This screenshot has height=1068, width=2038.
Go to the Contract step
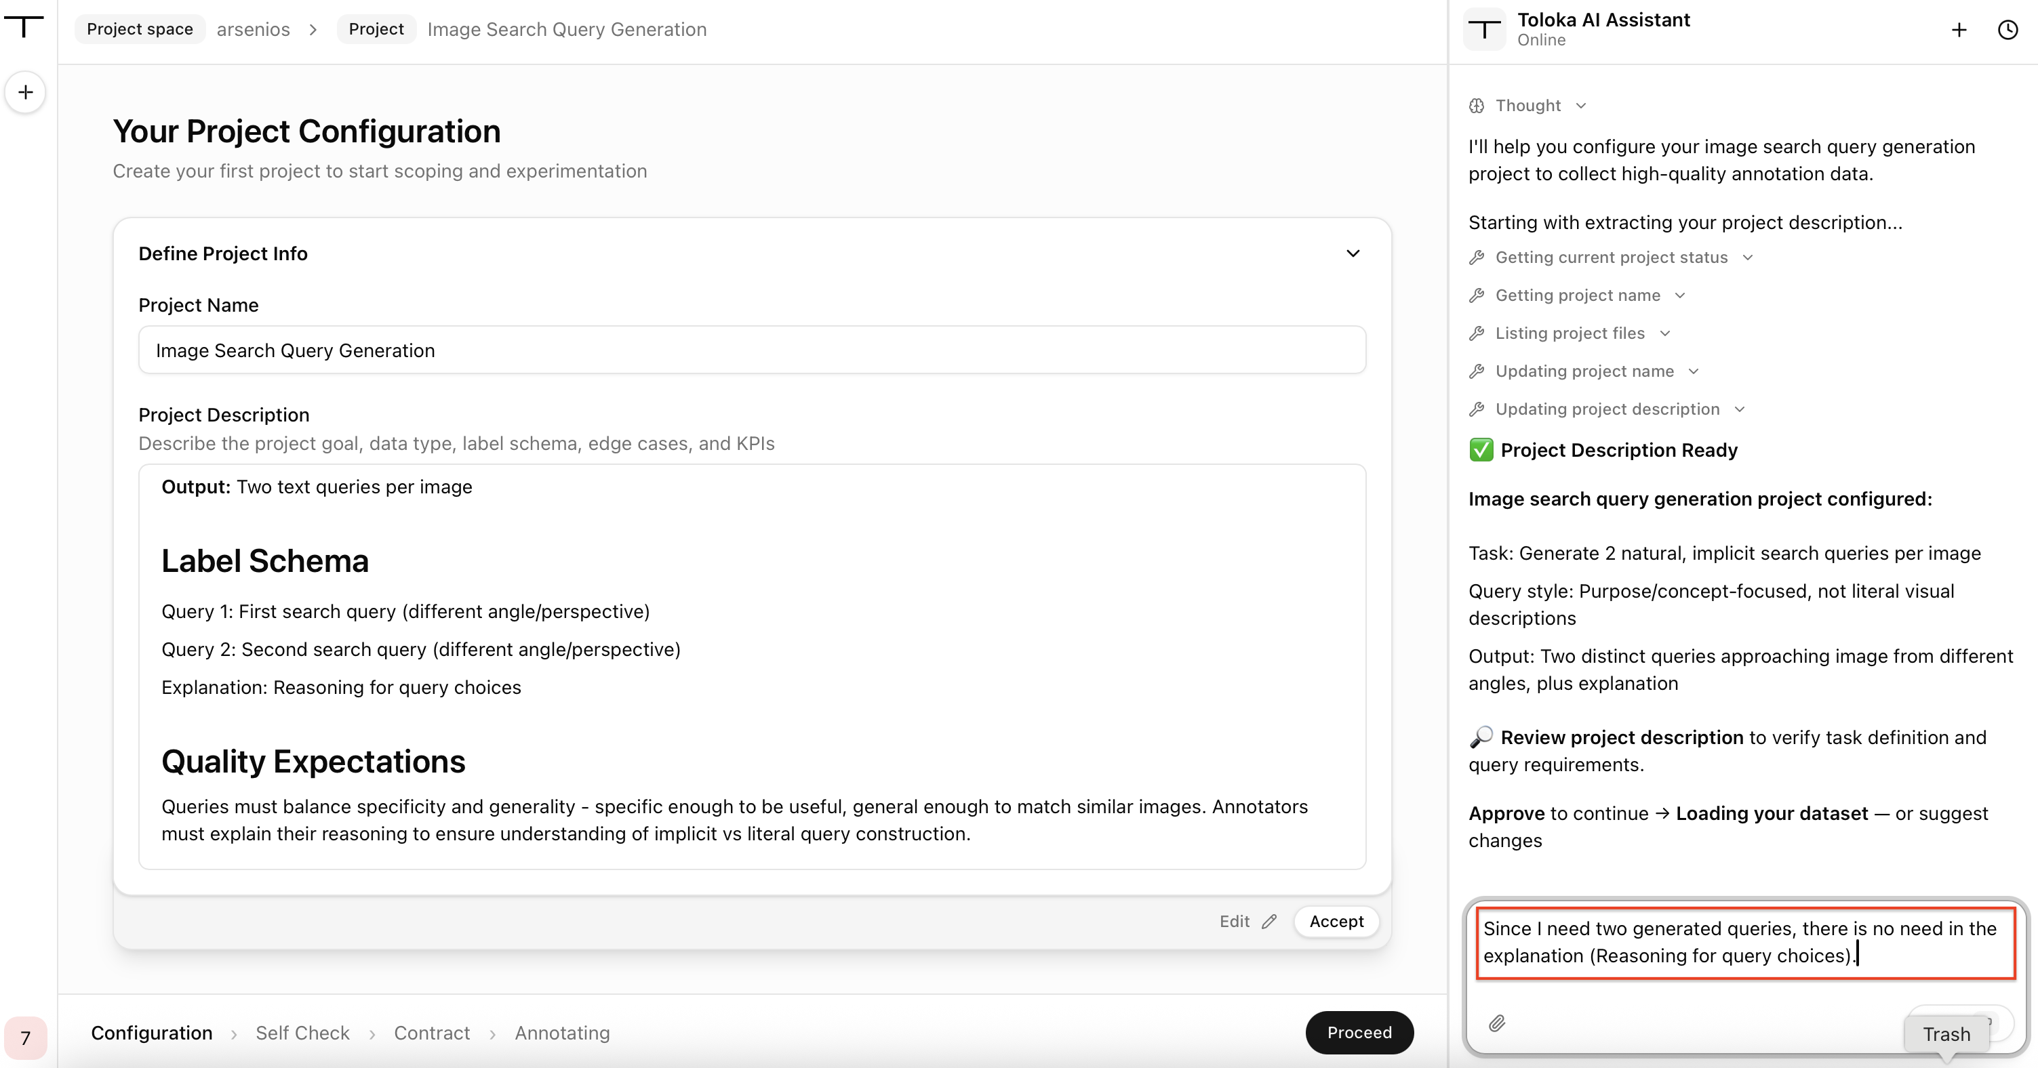(432, 1033)
